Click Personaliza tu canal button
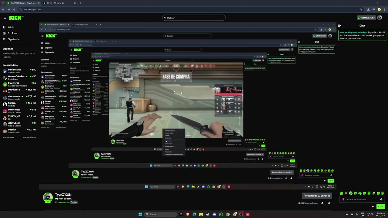Image resolution: width=388 pixels, height=218 pixels. [317, 196]
